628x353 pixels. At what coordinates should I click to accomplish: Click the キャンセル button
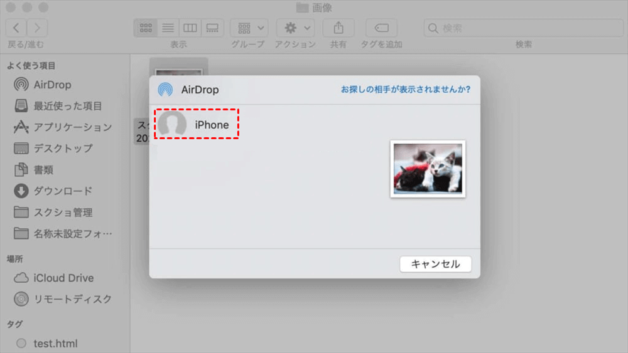(x=435, y=264)
